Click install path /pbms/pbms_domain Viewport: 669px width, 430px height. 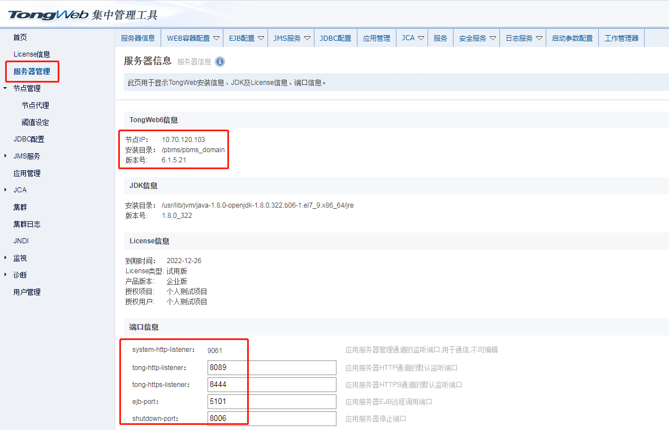tap(193, 150)
